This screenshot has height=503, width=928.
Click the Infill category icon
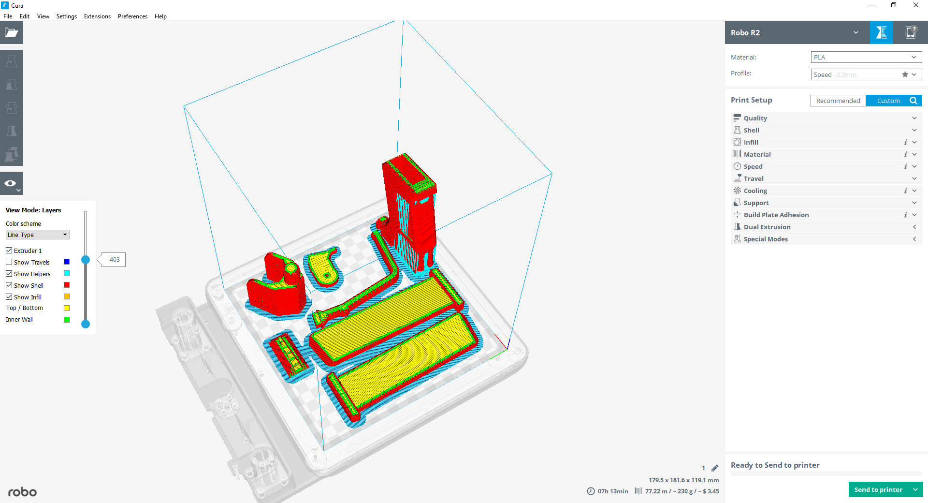coord(737,142)
